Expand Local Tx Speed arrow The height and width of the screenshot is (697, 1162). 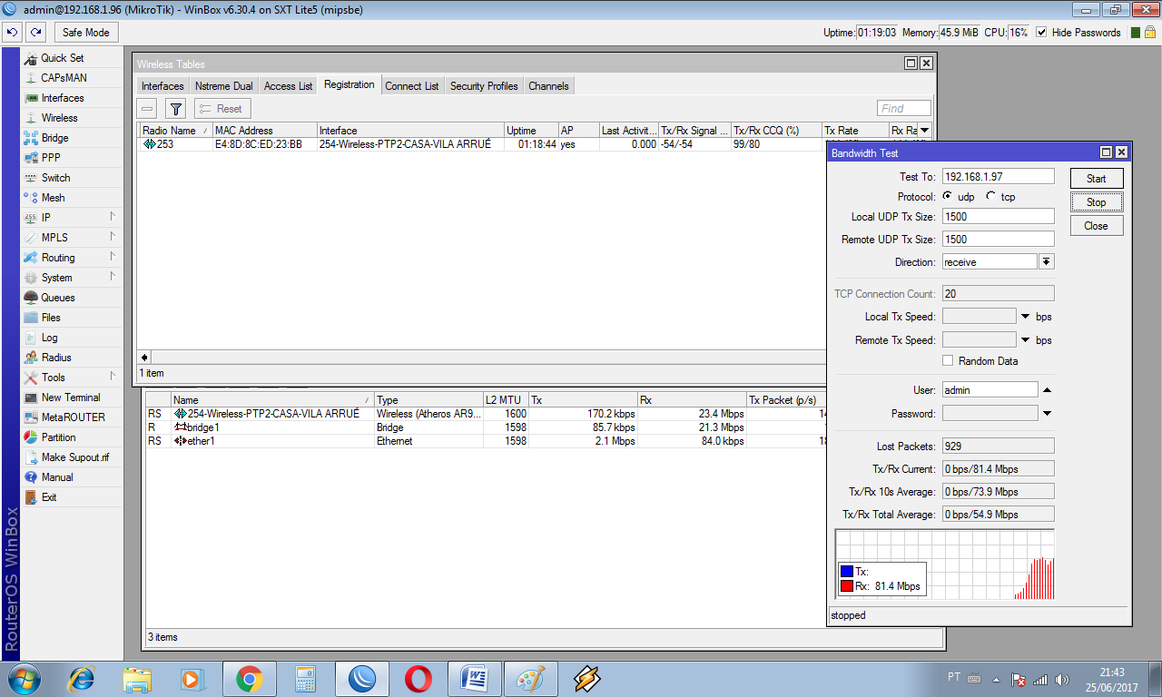tap(1025, 317)
